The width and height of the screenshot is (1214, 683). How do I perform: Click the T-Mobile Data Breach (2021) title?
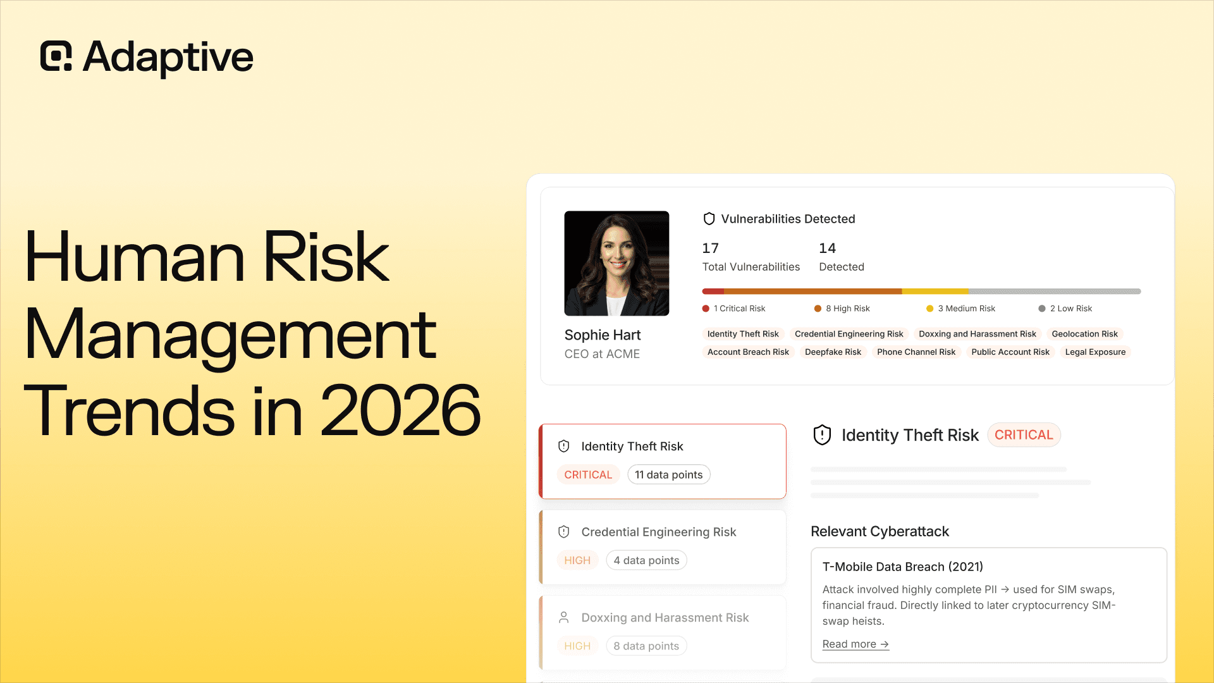(x=902, y=567)
